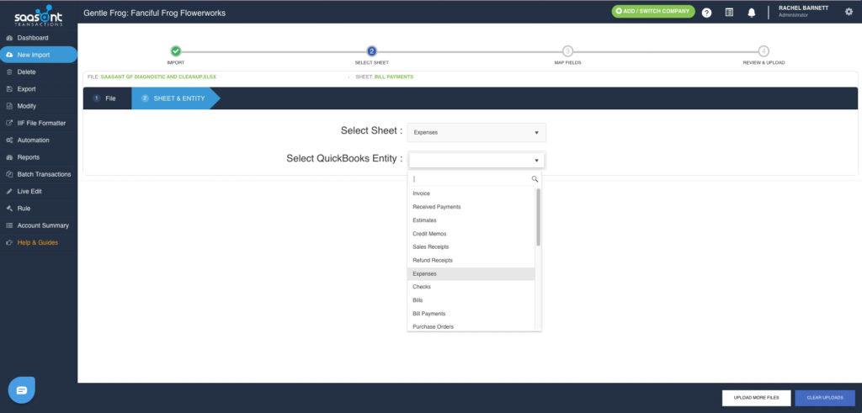The height and width of the screenshot is (413, 862).
Task: Choose Credit Memos from entity list
Action: (471, 233)
